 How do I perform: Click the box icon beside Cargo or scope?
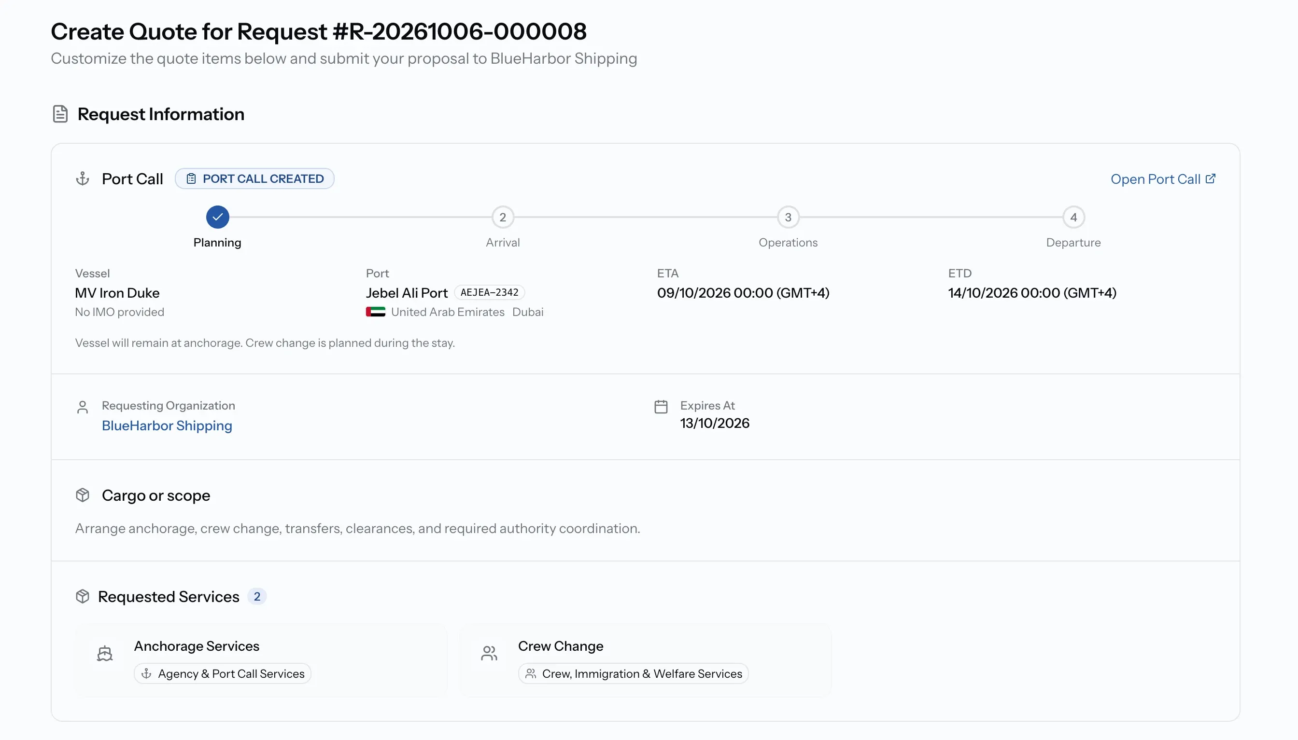[83, 495]
